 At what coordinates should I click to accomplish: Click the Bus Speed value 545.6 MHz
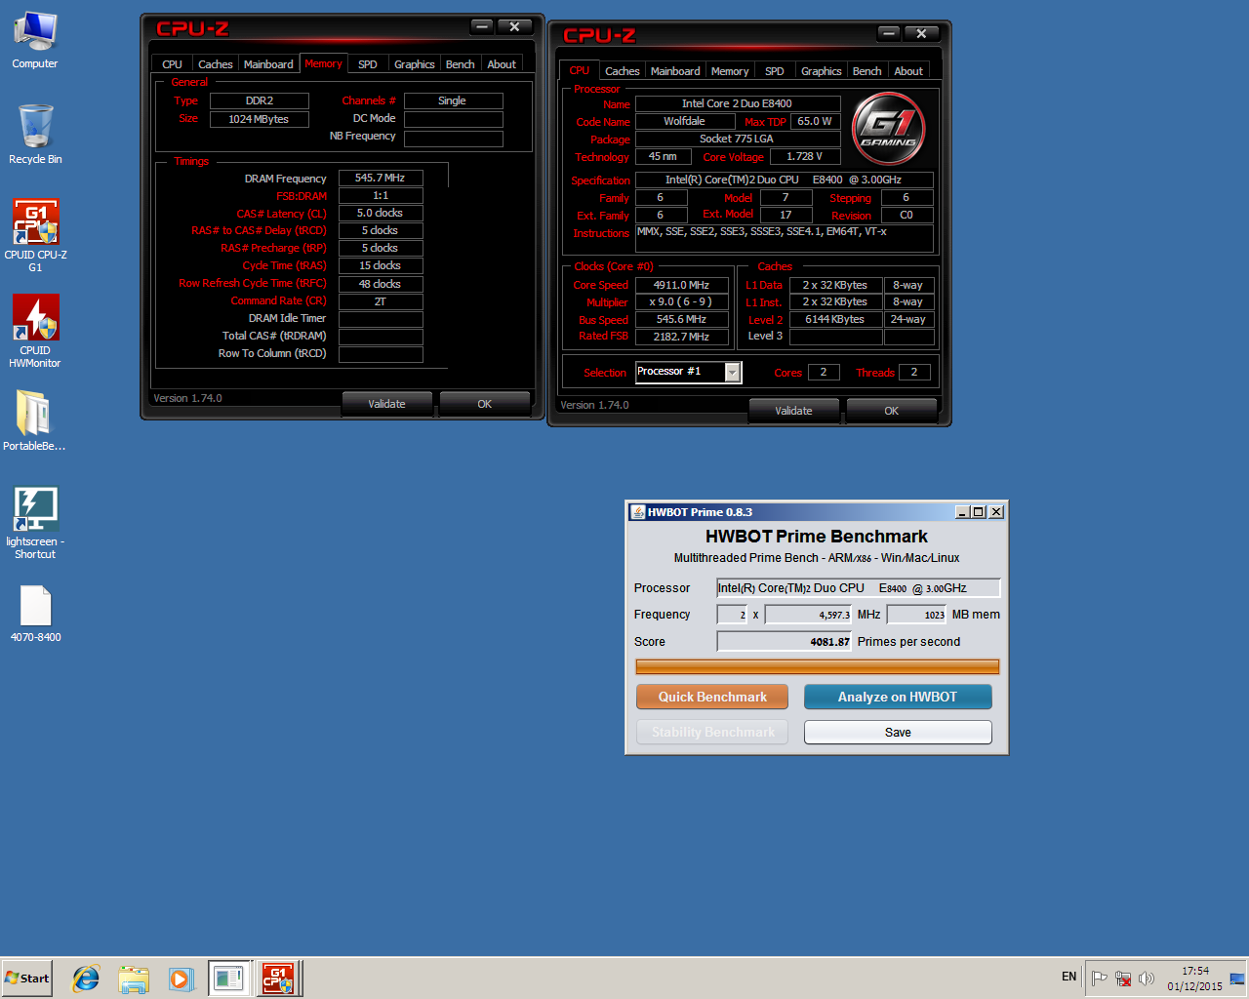tap(681, 319)
